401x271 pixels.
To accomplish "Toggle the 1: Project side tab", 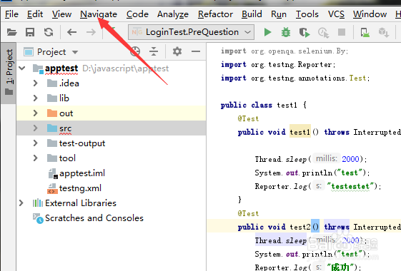I will (x=9, y=73).
